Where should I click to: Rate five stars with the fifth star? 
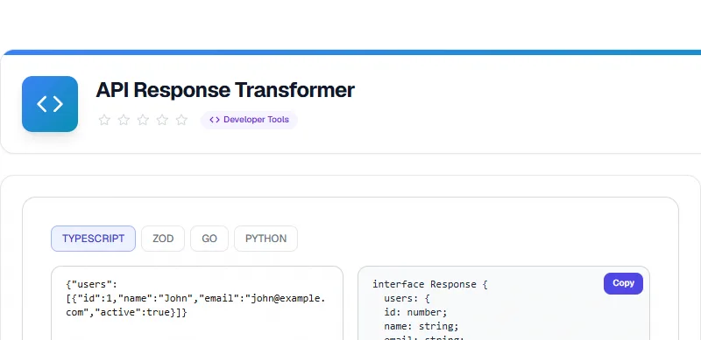181,120
